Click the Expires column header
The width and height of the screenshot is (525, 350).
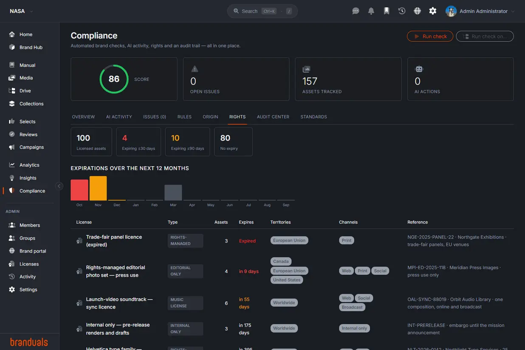(246, 222)
